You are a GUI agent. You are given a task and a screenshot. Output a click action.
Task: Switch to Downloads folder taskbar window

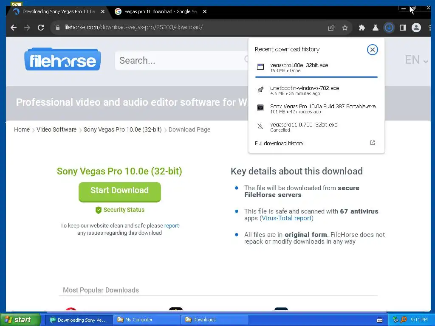click(215, 320)
